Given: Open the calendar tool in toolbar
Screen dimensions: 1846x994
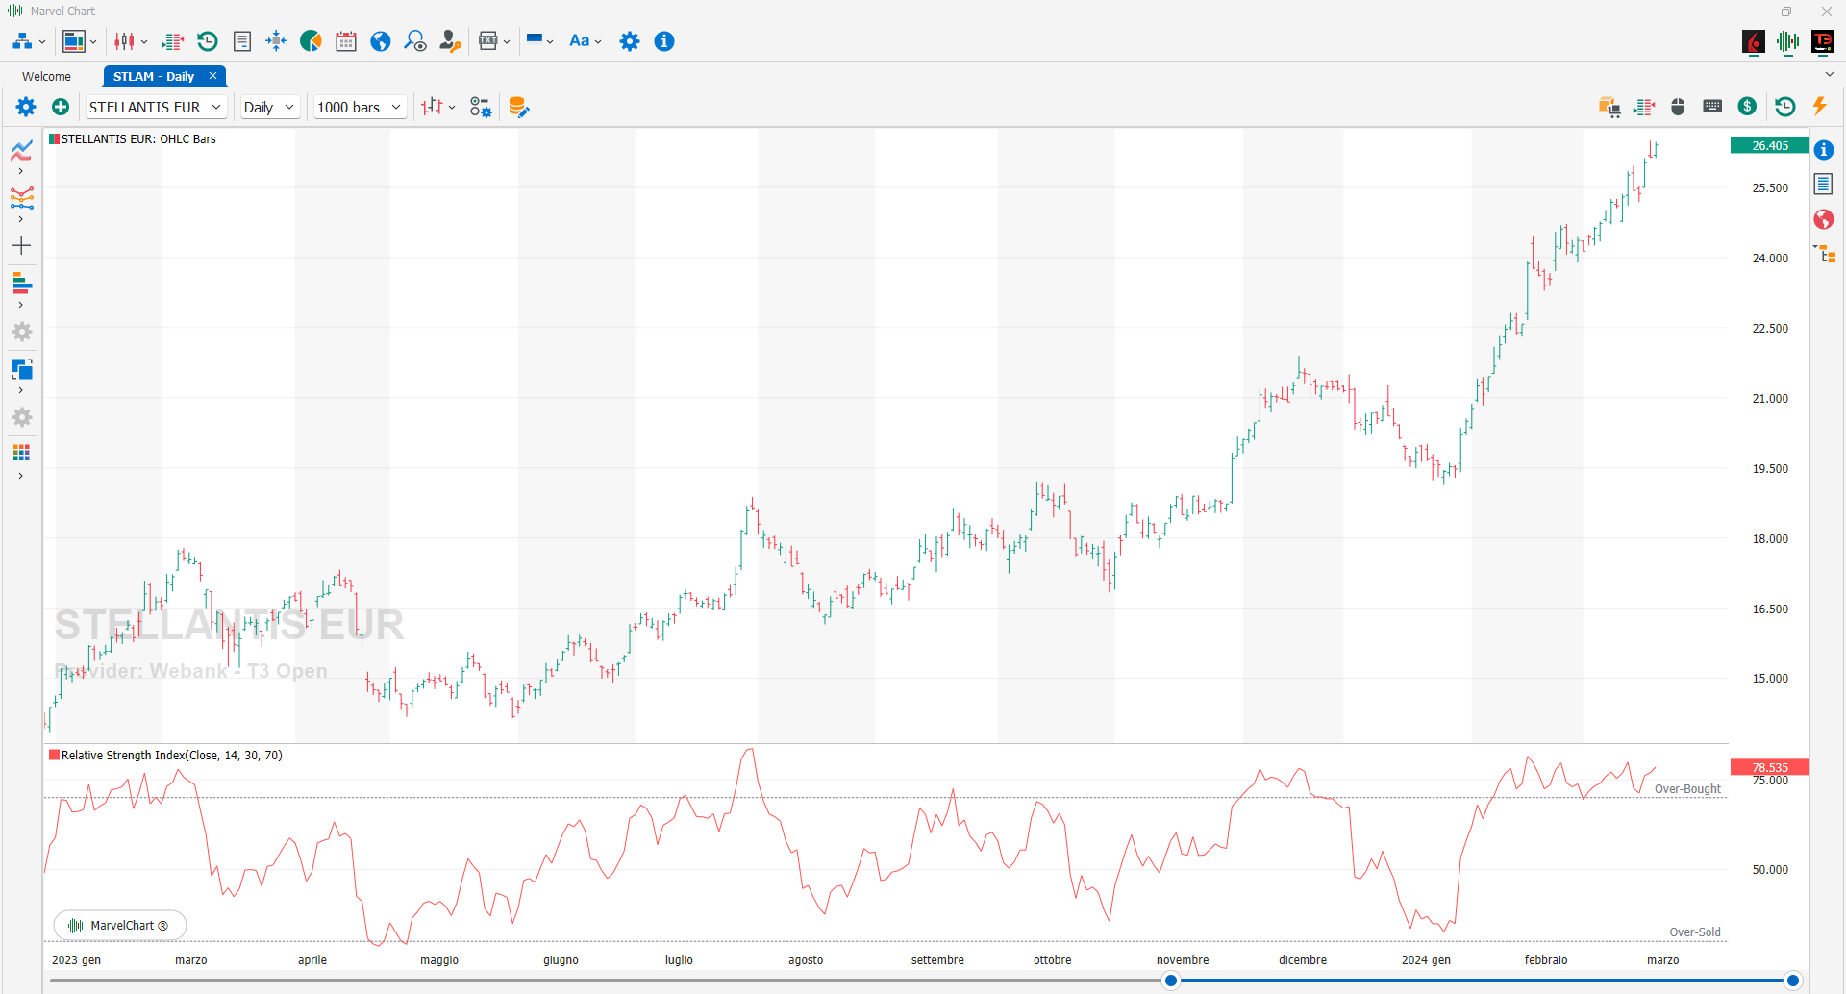Looking at the screenshot, I should click(346, 41).
